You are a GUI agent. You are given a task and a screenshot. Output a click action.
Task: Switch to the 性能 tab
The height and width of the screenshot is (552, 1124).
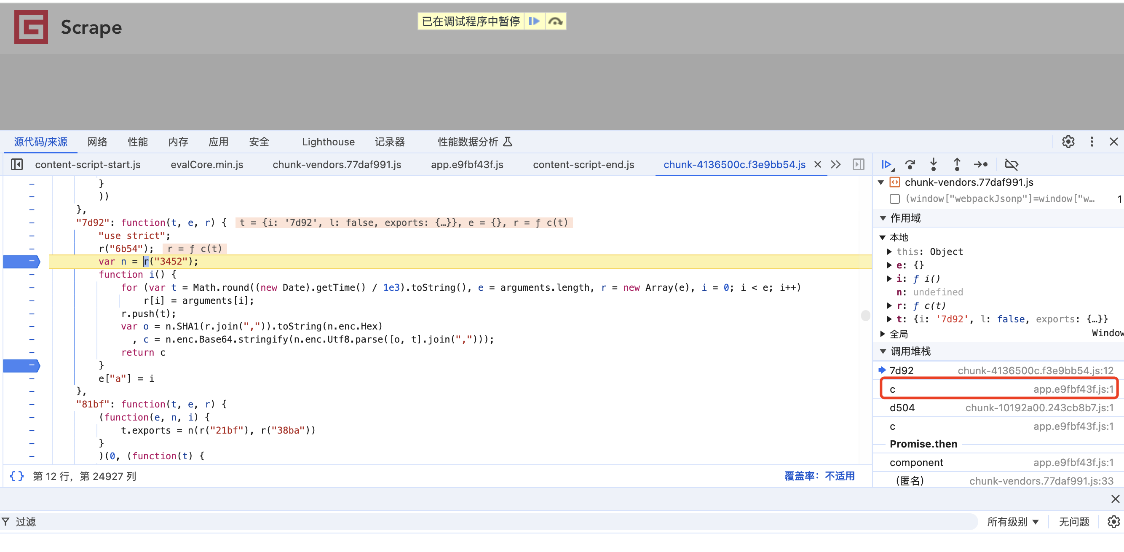pyautogui.click(x=138, y=142)
